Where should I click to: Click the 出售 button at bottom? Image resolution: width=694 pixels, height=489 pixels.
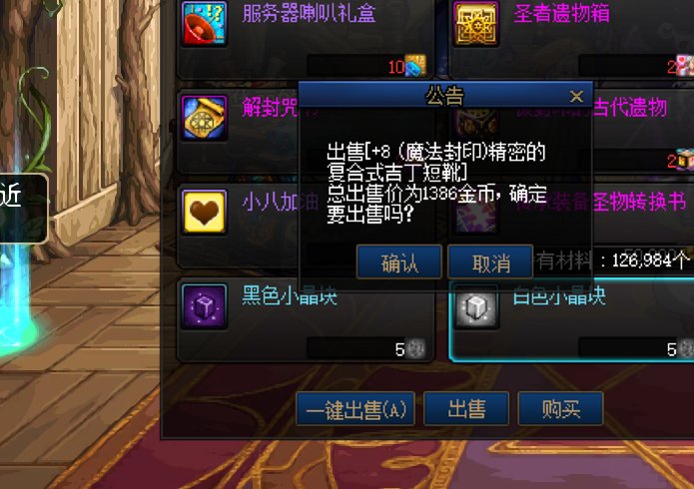point(466,409)
